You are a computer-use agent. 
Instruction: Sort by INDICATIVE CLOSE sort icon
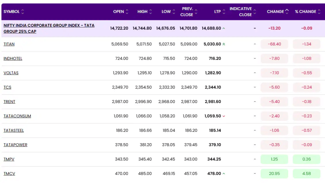pos(255,12)
